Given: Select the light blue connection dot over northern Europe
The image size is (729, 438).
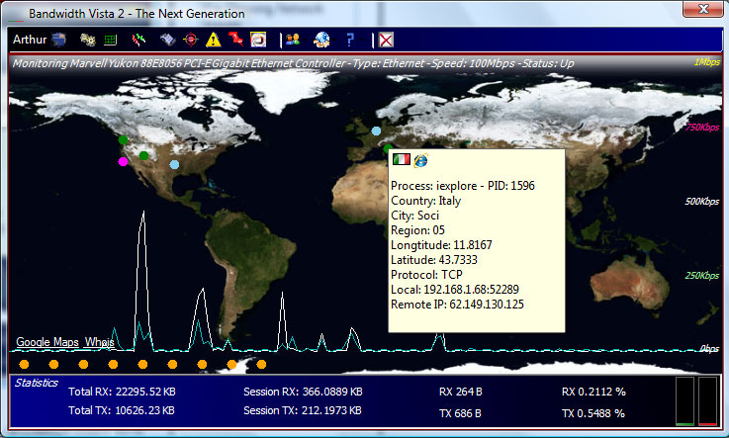Looking at the screenshot, I should click(x=376, y=131).
